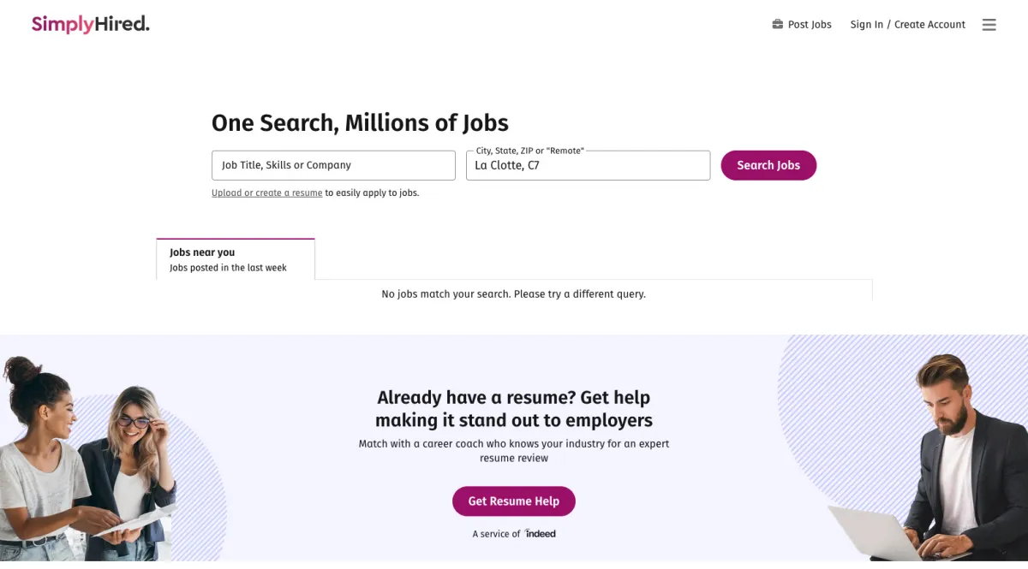Click the location field containing La Clotte
The image size is (1028, 569).
click(588, 166)
